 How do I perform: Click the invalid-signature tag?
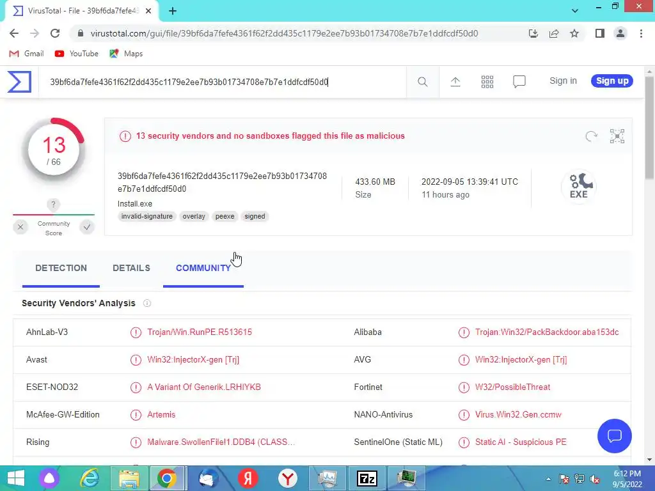(147, 216)
